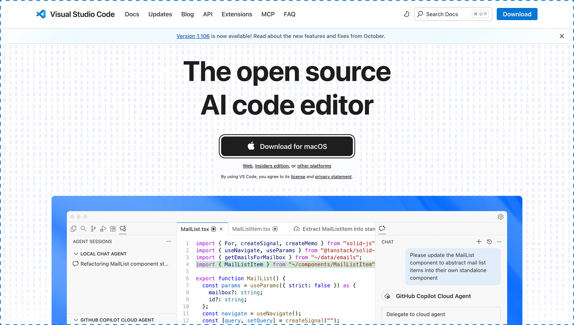Image resolution: width=574 pixels, height=325 pixels.
Task: Dismiss the Version 1.106 announcement banner
Action: [x=562, y=36]
